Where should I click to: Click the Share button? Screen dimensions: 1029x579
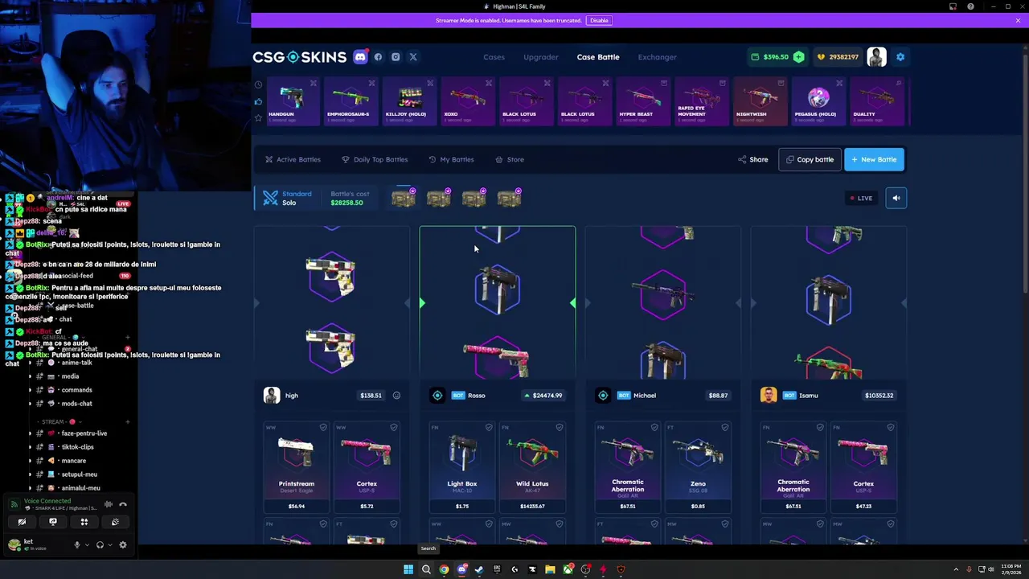point(753,159)
